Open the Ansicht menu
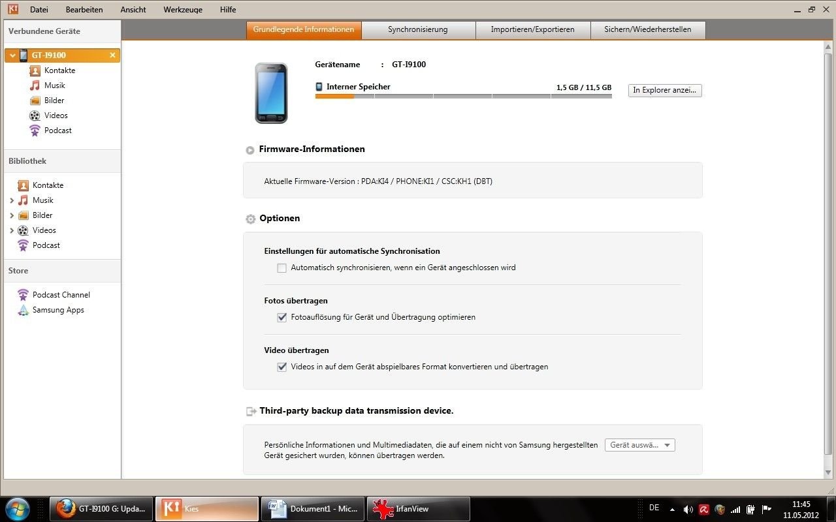The image size is (836, 522). coord(133,10)
